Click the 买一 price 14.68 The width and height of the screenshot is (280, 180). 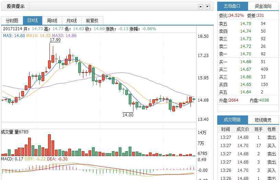[x=246, y=62]
